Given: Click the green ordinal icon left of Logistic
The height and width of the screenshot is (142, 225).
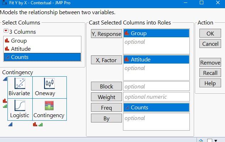Looking at the screenshot, I should click(5, 106).
